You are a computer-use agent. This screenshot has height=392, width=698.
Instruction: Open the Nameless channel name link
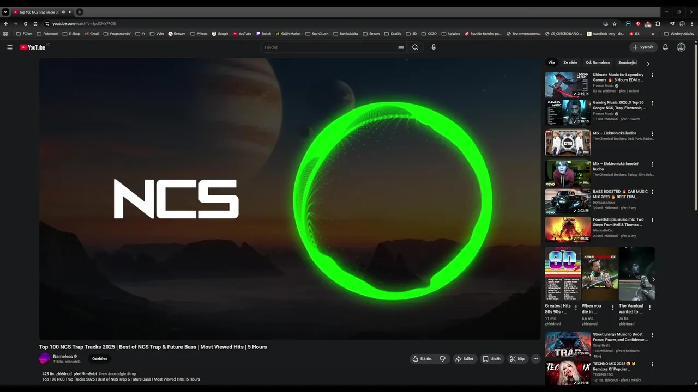coord(63,356)
